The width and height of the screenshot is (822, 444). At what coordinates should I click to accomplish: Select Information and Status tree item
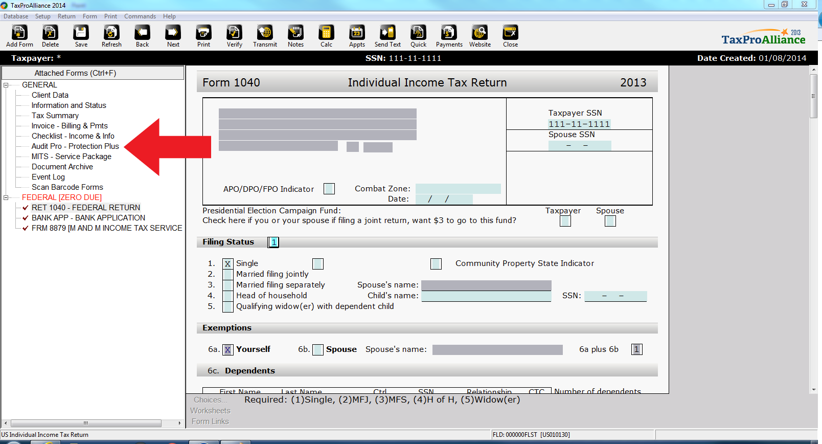69,105
